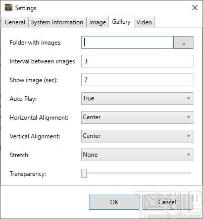The image size is (203, 219).
Task: Select the Image tab
Action: click(97, 22)
